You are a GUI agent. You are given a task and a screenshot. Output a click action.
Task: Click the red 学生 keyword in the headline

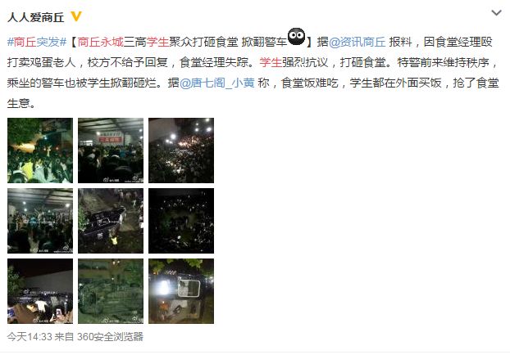[157, 42]
